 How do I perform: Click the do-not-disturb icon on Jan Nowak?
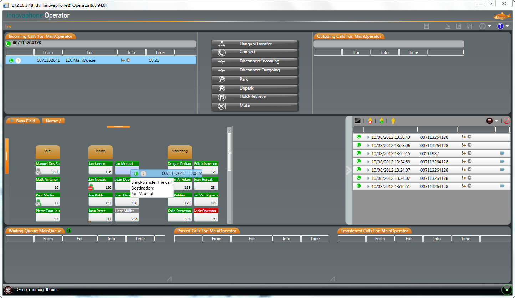point(91,187)
